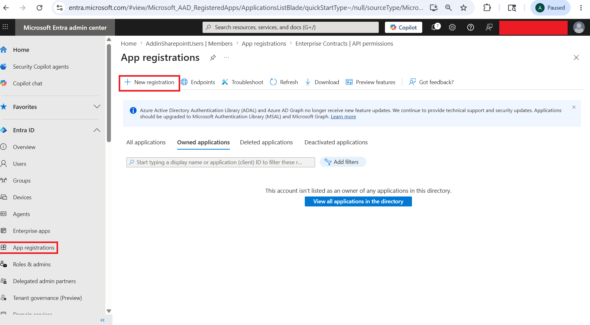
Task: Open Security Copilot agents
Action: click(41, 67)
